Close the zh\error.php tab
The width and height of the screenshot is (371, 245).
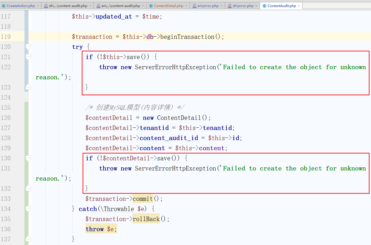(x=256, y=6)
